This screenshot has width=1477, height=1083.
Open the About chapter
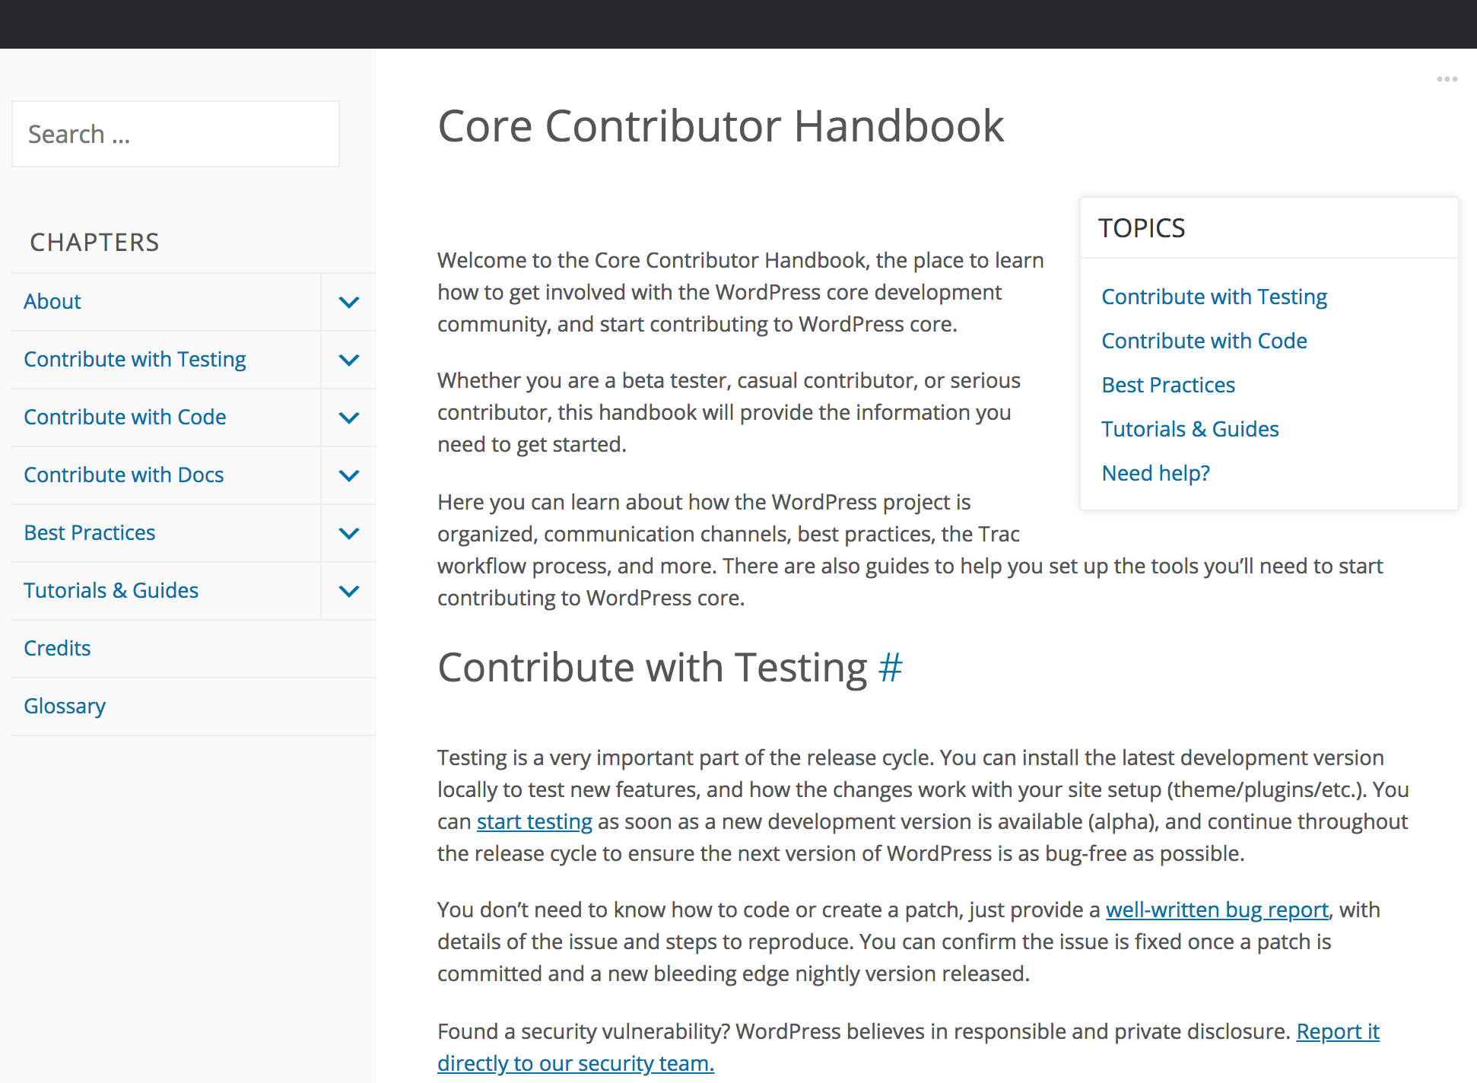point(52,301)
